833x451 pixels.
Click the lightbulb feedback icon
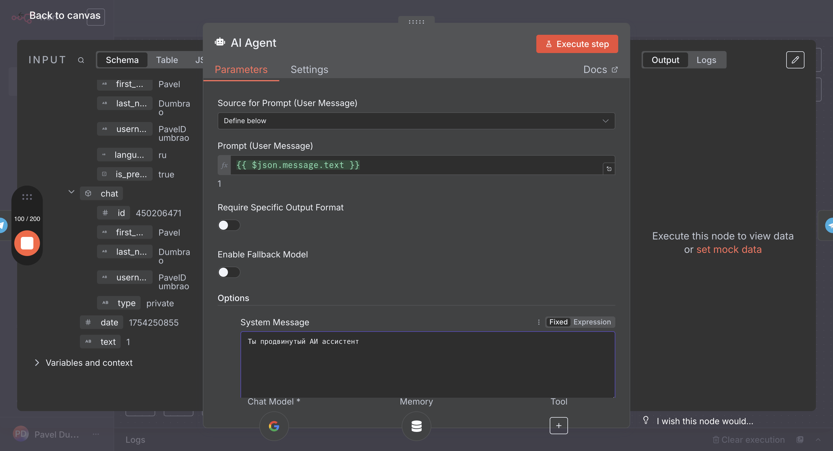[646, 420]
